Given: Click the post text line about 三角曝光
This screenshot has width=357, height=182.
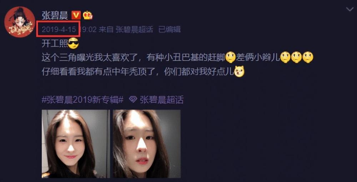Looking at the screenshot, I should [177, 57].
